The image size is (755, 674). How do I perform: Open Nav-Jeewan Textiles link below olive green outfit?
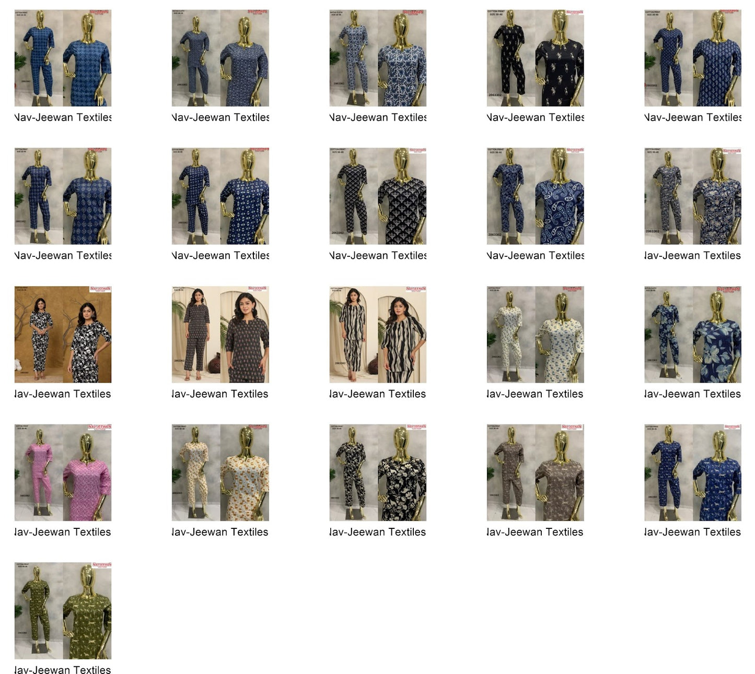(x=63, y=669)
